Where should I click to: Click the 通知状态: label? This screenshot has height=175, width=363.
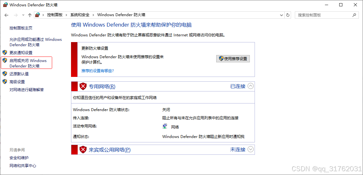(x=81, y=136)
